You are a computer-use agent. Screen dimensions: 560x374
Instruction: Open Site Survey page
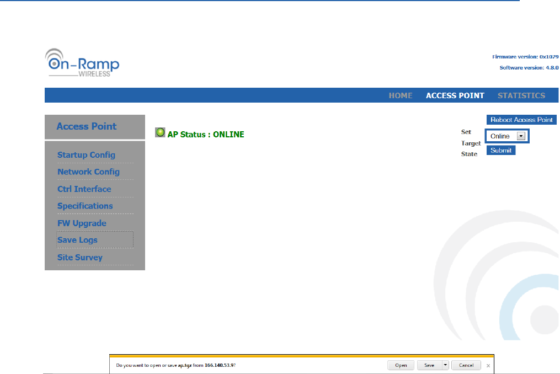coord(79,258)
